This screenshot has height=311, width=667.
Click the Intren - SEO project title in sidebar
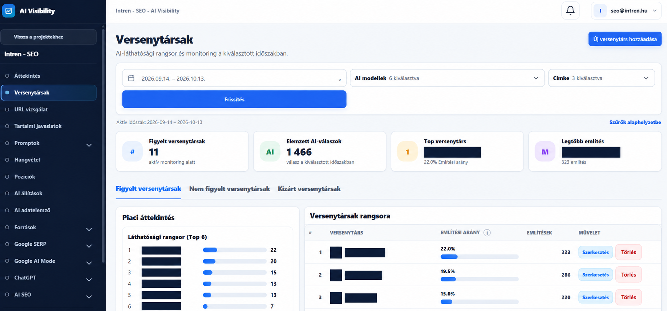[21, 54]
